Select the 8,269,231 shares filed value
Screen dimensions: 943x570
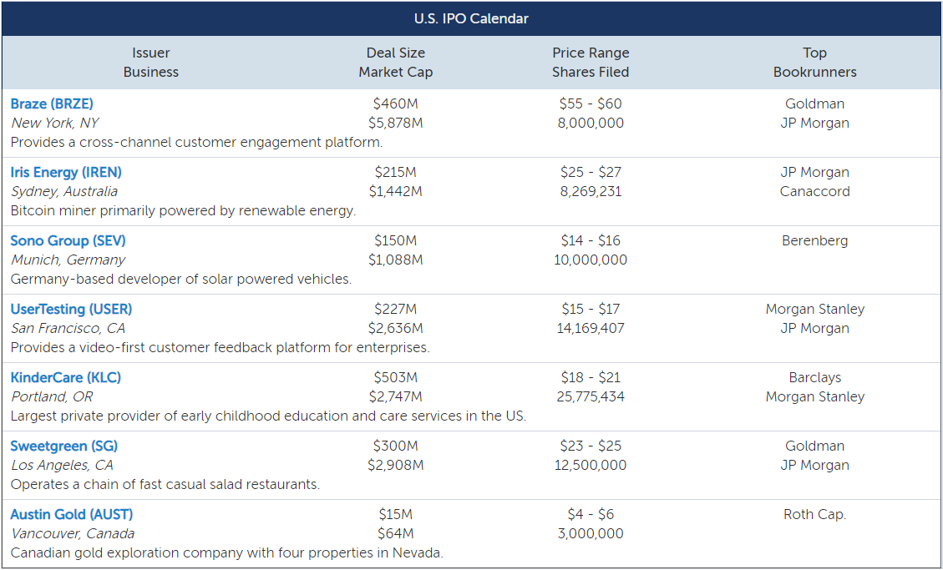(x=591, y=192)
